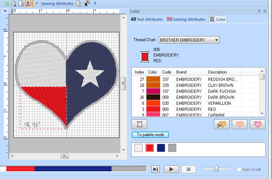272x179 pixels.
Task: Select the REDDISH BRO... thread row
Action: 195,79
